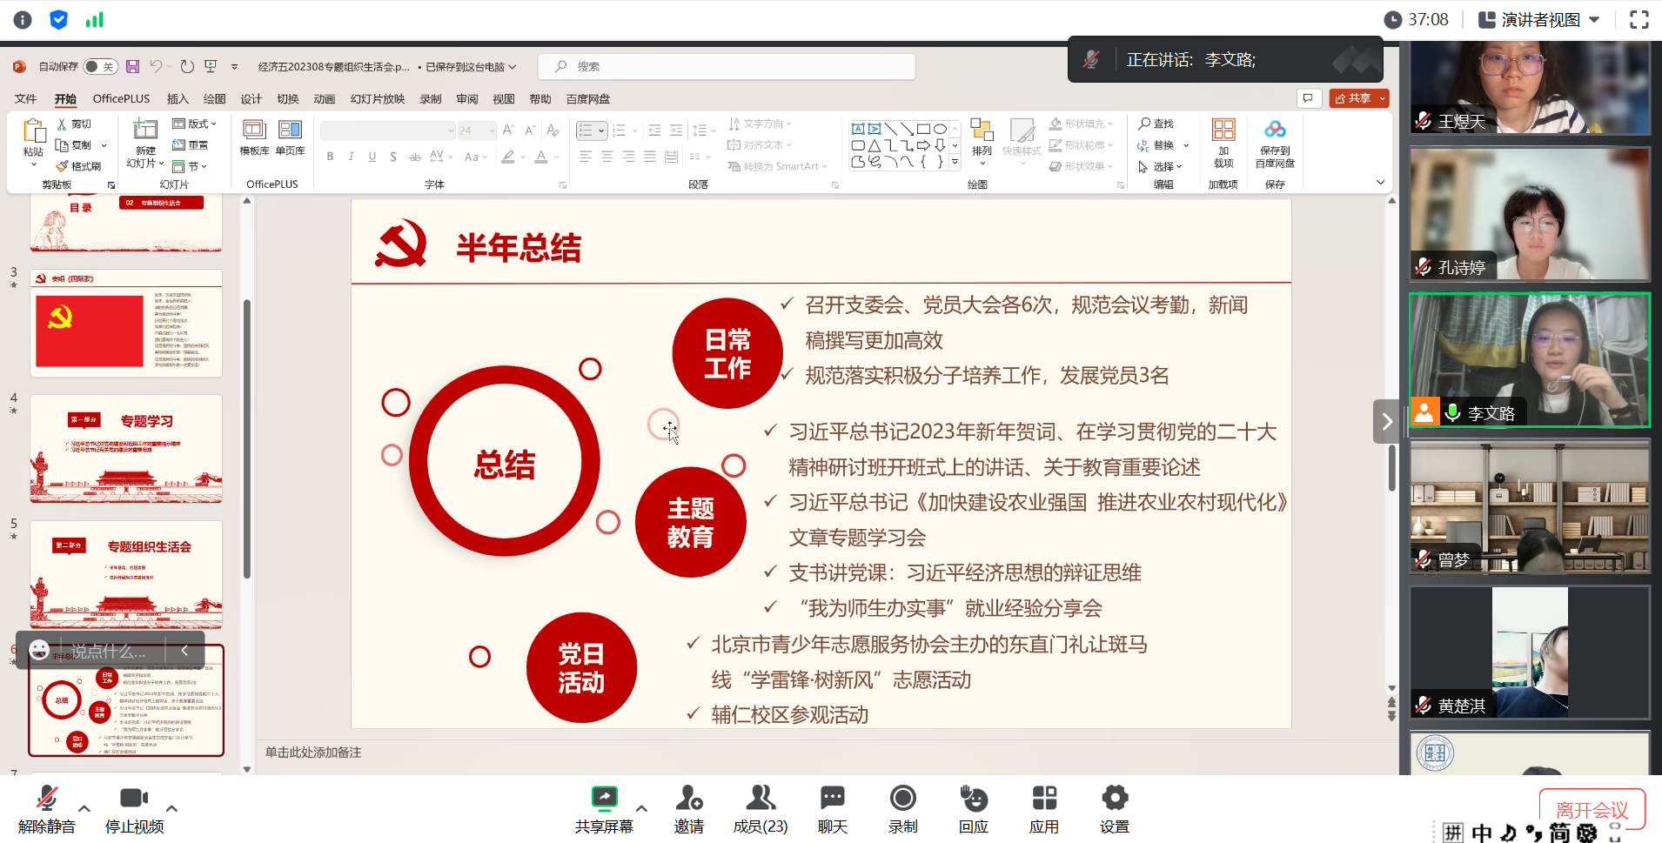Click the 离开会议 leave meeting button
The width and height of the screenshot is (1662, 843).
coord(1592,809)
